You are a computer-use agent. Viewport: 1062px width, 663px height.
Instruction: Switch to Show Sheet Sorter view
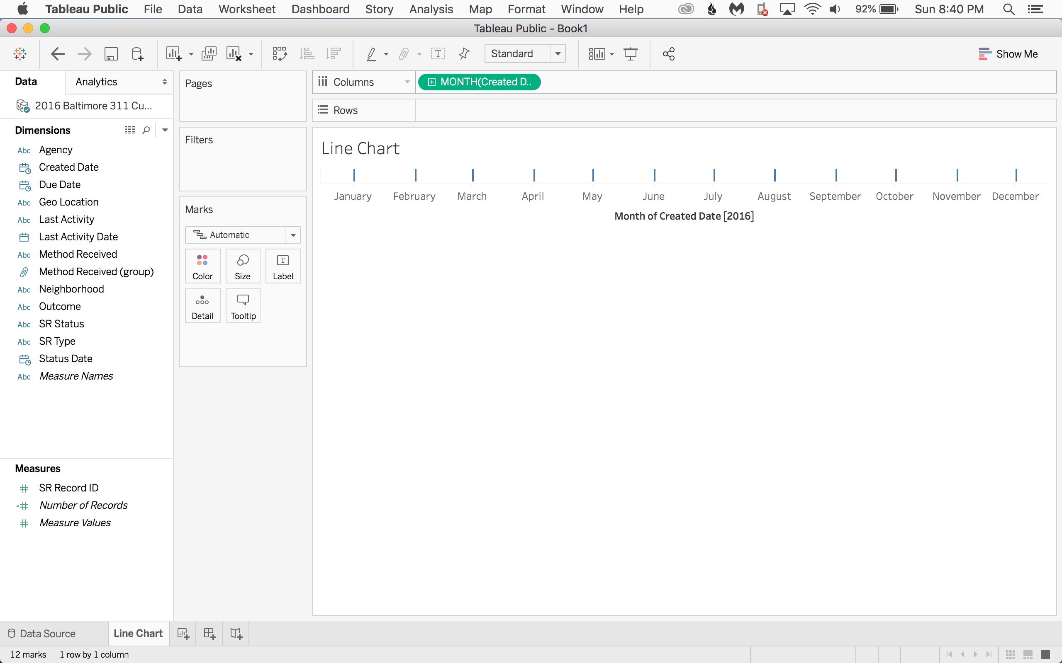[1011, 655]
